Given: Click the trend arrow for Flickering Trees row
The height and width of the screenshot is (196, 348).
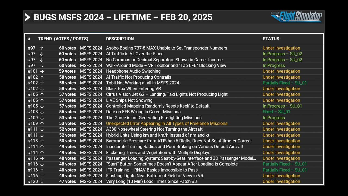Looking at the screenshot, I should [x=42, y=153].
